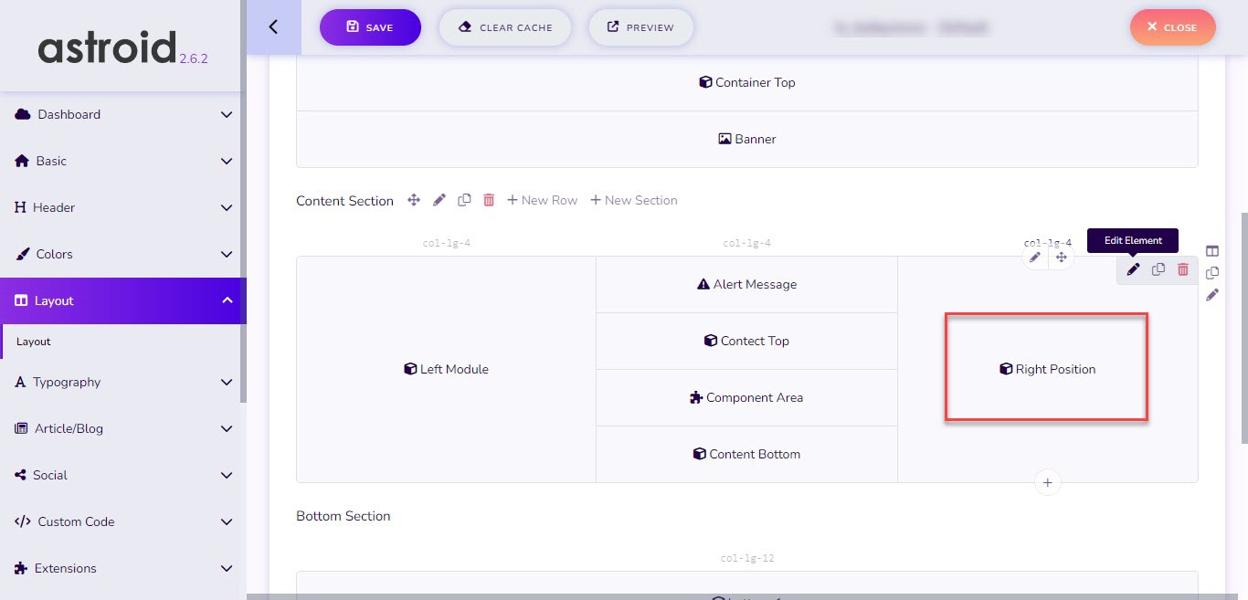Duplicate the Content Section with copy icon
The width and height of the screenshot is (1248, 600).
pyautogui.click(x=464, y=200)
